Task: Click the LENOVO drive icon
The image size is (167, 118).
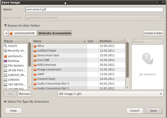Action: tap(5, 80)
